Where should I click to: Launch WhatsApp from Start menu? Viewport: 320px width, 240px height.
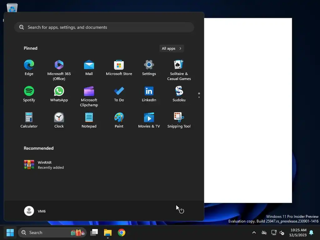(x=59, y=94)
